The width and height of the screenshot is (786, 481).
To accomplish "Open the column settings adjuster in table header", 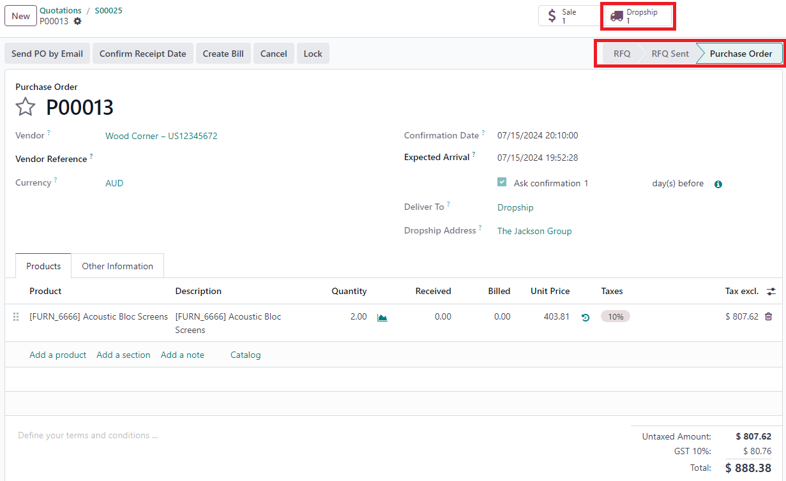I will tap(771, 292).
